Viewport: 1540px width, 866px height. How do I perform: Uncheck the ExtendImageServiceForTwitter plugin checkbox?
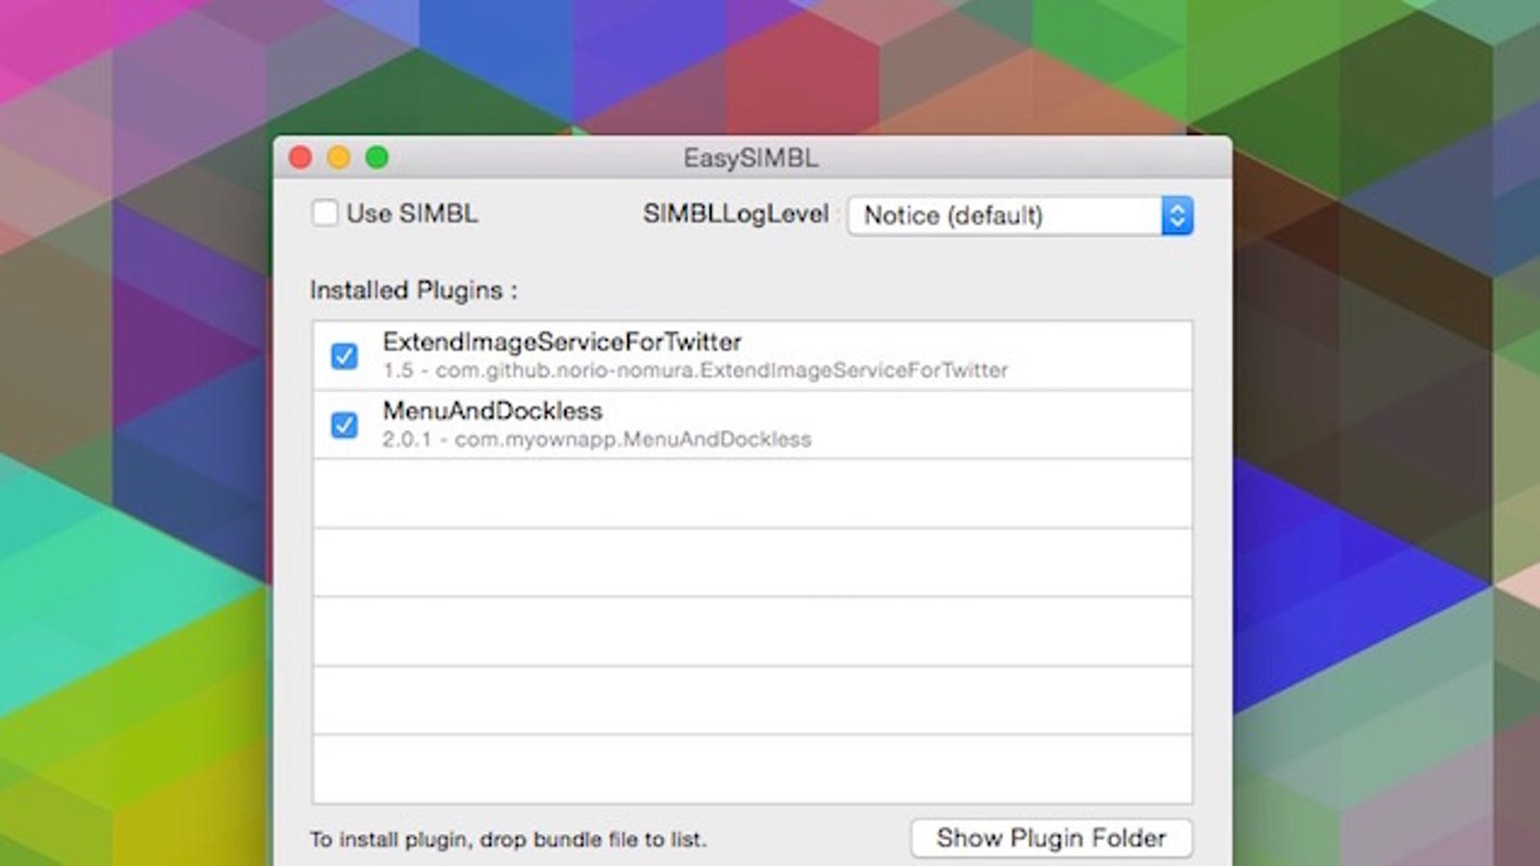coord(344,356)
